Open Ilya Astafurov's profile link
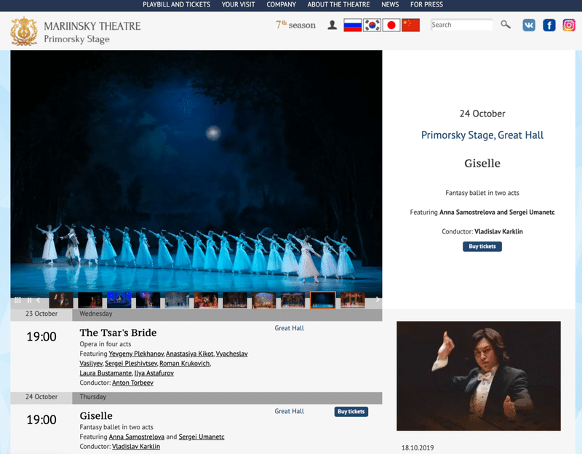 tap(154, 373)
